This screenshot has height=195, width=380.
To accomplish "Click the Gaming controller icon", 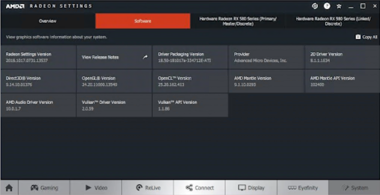I will click(34, 188).
